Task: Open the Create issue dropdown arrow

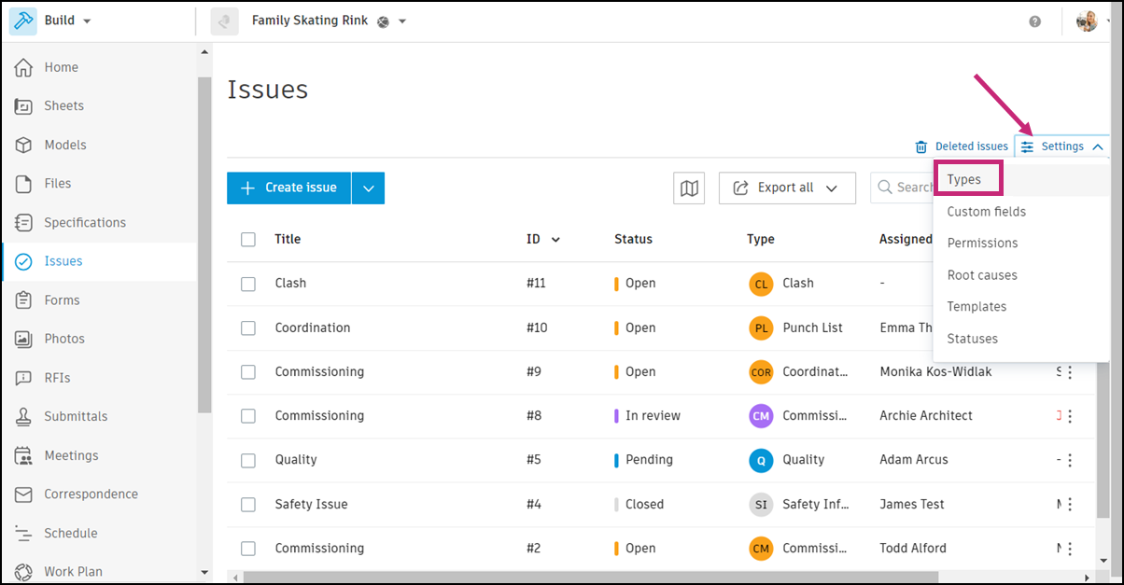Action: (368, 188)
